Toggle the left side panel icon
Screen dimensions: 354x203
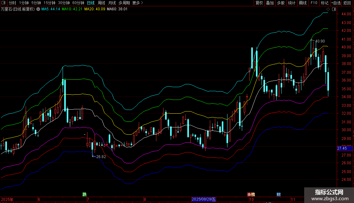click(3, 3)
